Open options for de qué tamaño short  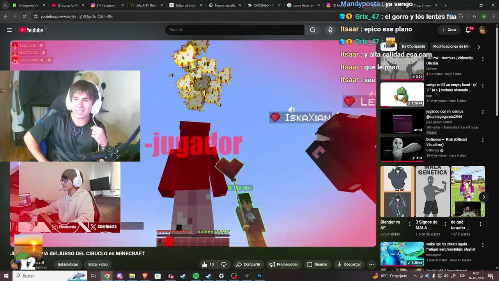[480, 224]
